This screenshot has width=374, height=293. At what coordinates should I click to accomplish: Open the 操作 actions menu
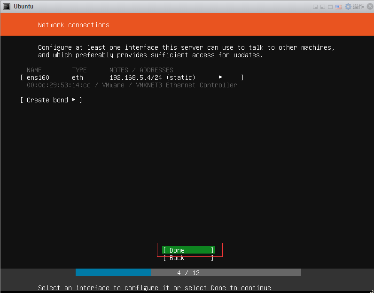point(358,7)
